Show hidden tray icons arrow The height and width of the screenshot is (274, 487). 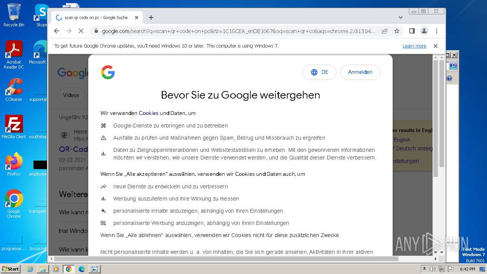[424, 269]
